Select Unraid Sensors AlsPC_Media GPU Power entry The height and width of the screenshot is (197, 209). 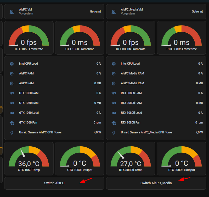click(156, 132)
